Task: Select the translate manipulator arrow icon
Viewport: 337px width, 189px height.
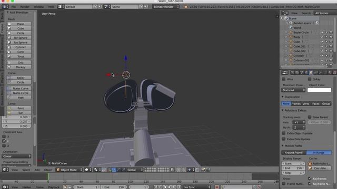Action: (114, 170)
